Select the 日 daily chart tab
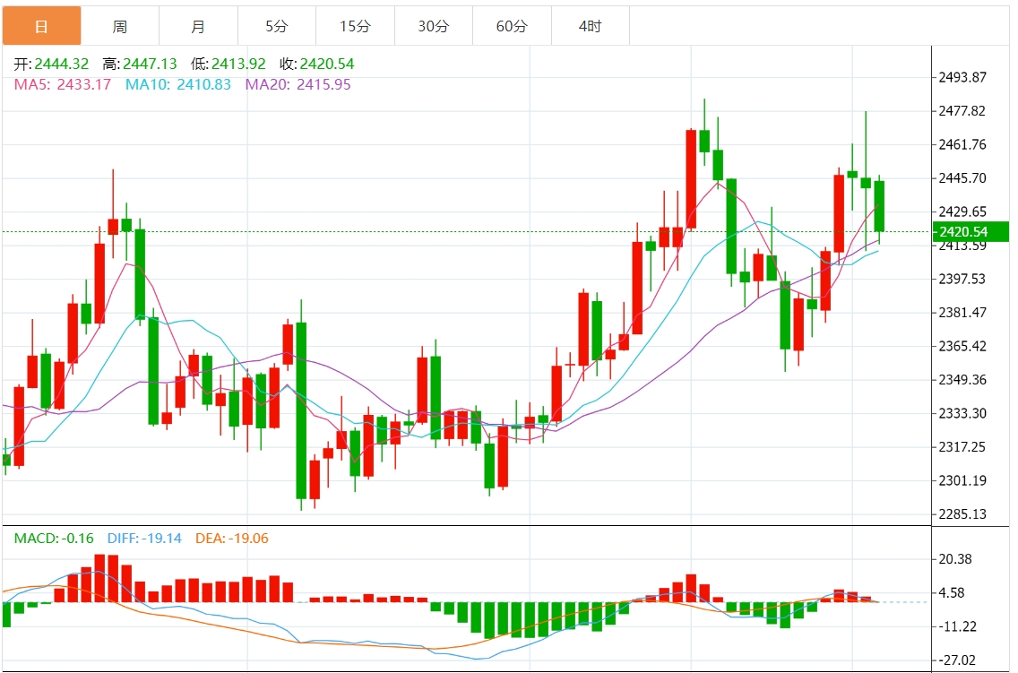Viewport: 1018px width, 673px height. click(41, 26)
